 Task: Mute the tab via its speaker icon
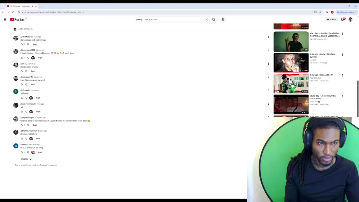click(x=32, y=6)
